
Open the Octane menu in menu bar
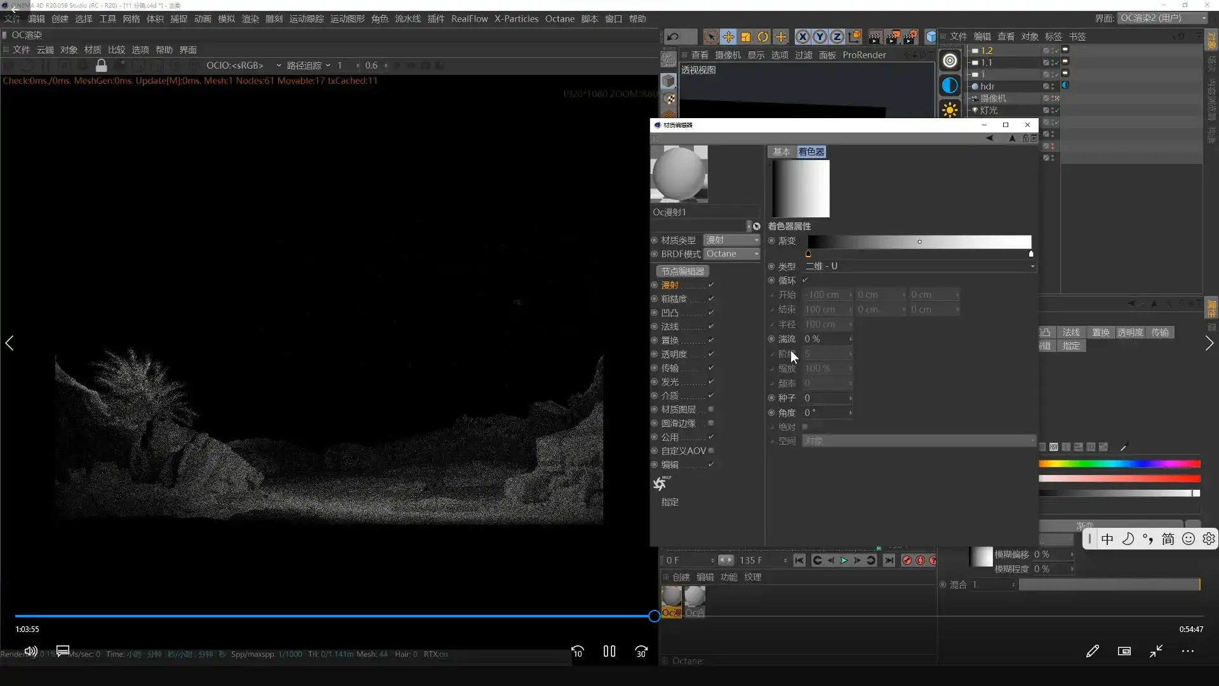click(559, 18)
